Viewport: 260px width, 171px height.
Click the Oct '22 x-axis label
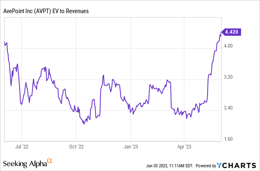click(x=76, y=146)
